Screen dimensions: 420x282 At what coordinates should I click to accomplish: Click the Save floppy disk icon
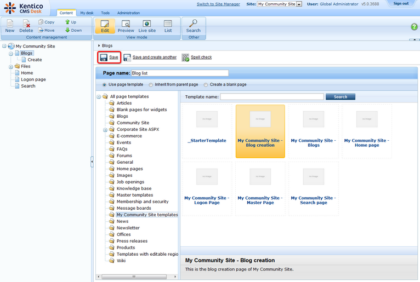coord(104,57)
